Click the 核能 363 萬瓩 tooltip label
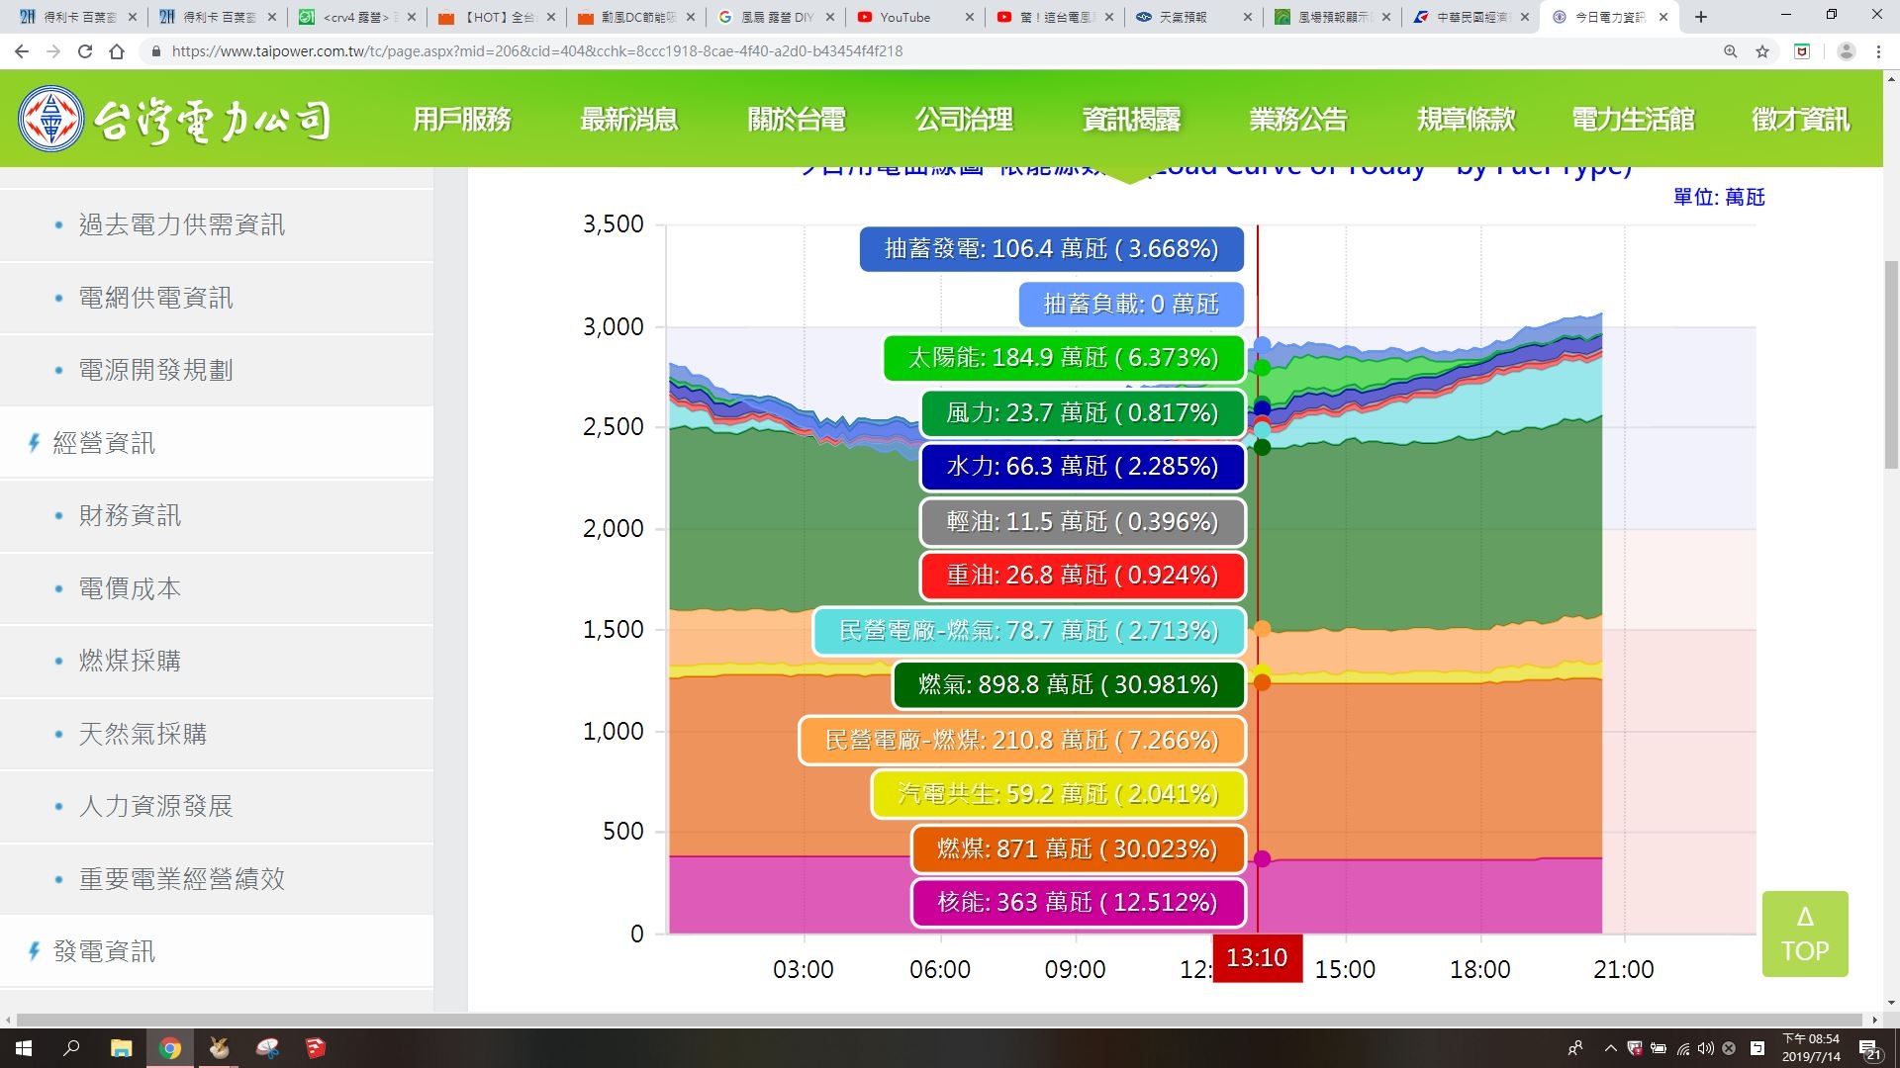1900x1068 pixels. [1079, 903]
